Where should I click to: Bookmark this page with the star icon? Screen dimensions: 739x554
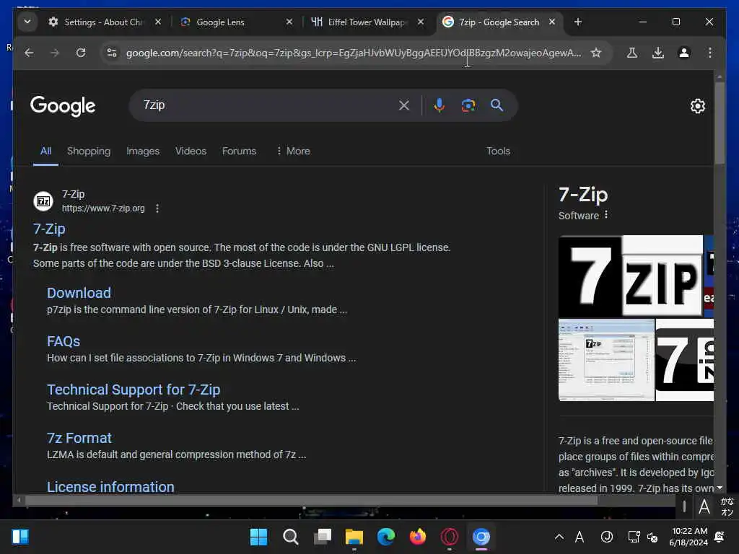596,53
